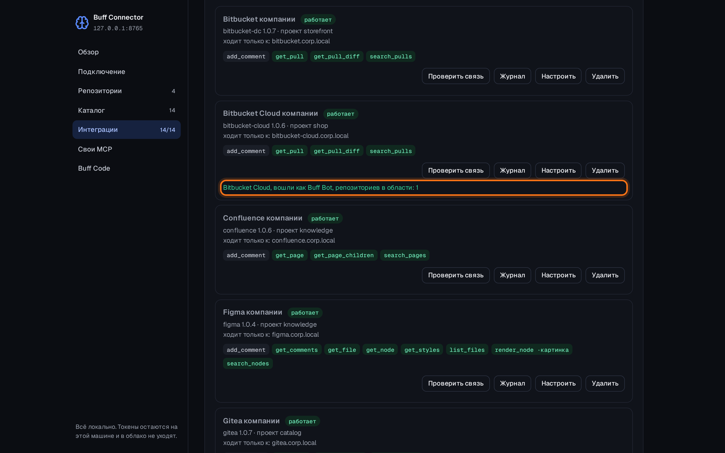Open Журнал for Bitbucket компании
The image size is (725, 453).
(x=512, y=76)
